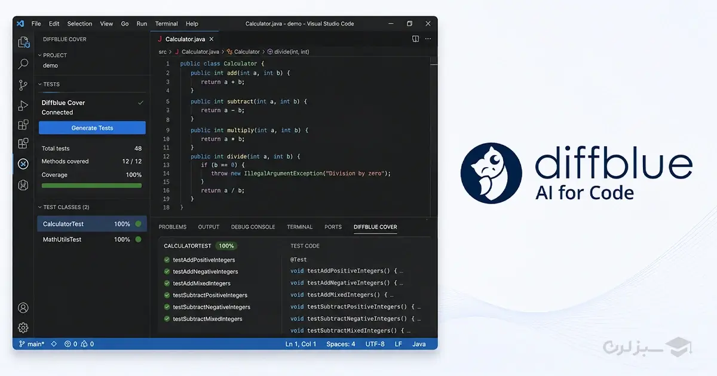Click the LF end-of-line indicator
The image size is (717, 376).
point(399,344)
